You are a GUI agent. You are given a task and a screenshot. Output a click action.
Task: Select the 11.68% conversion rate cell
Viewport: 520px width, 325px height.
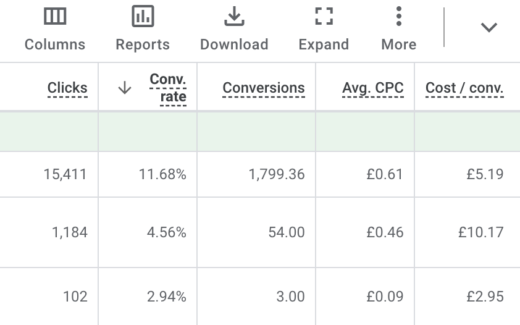(x=148, y=174)
